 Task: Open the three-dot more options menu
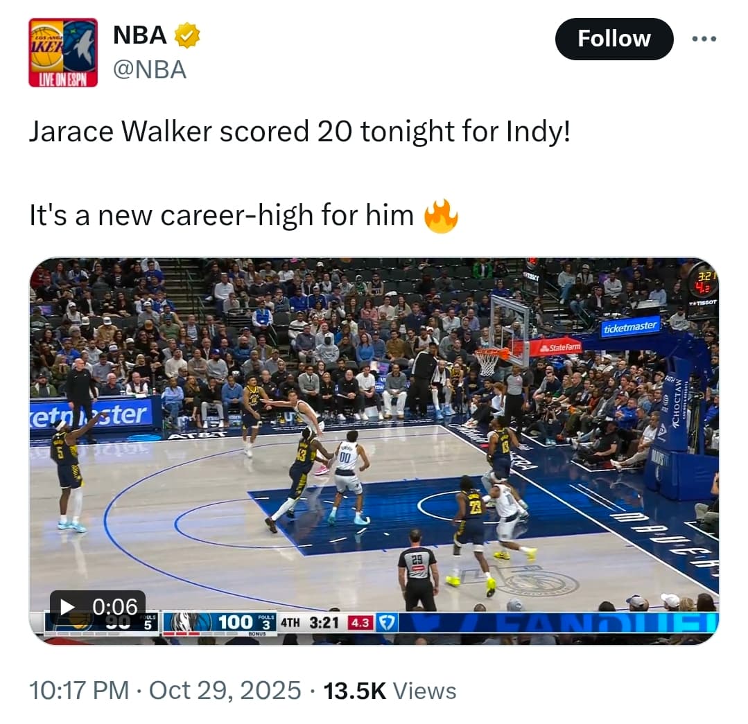pyautogui.click(x=704, y=39)
